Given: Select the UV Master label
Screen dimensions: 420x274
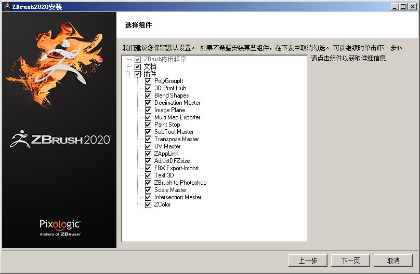Looking at the screenshot, I should point(167,146).
